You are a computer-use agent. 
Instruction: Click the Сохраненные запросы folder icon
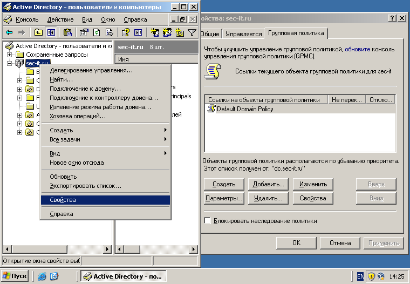pyautogui.click(x=19, y=55)
